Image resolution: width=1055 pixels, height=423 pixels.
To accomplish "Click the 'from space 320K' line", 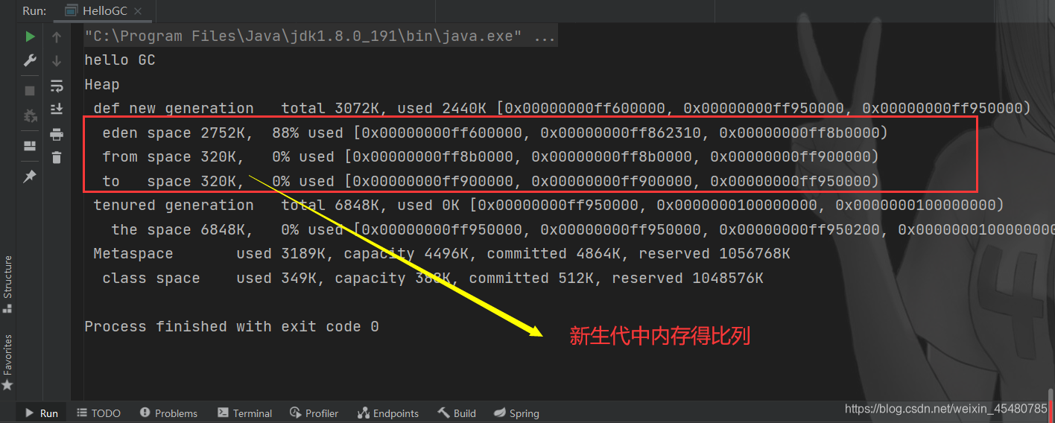I will coord(490,157).
